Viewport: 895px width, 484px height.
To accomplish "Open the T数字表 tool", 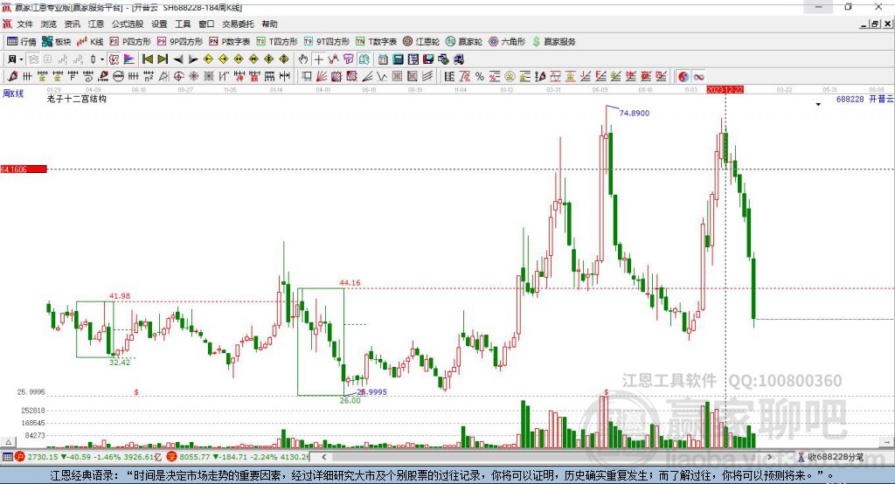I will tap(376, 42).
